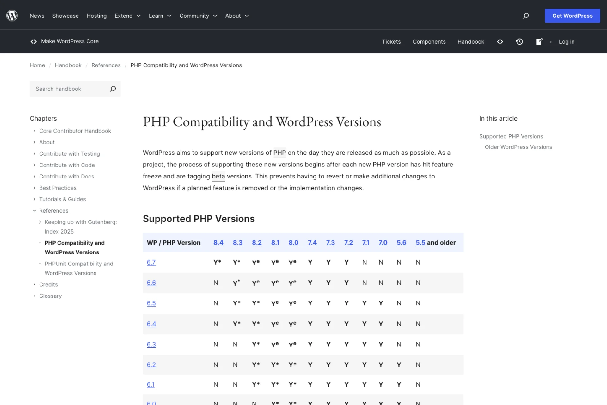Open the Hosting menu item
Image resolution: width=607 pixels, height=405 pixels.
[x=96, y=16]
